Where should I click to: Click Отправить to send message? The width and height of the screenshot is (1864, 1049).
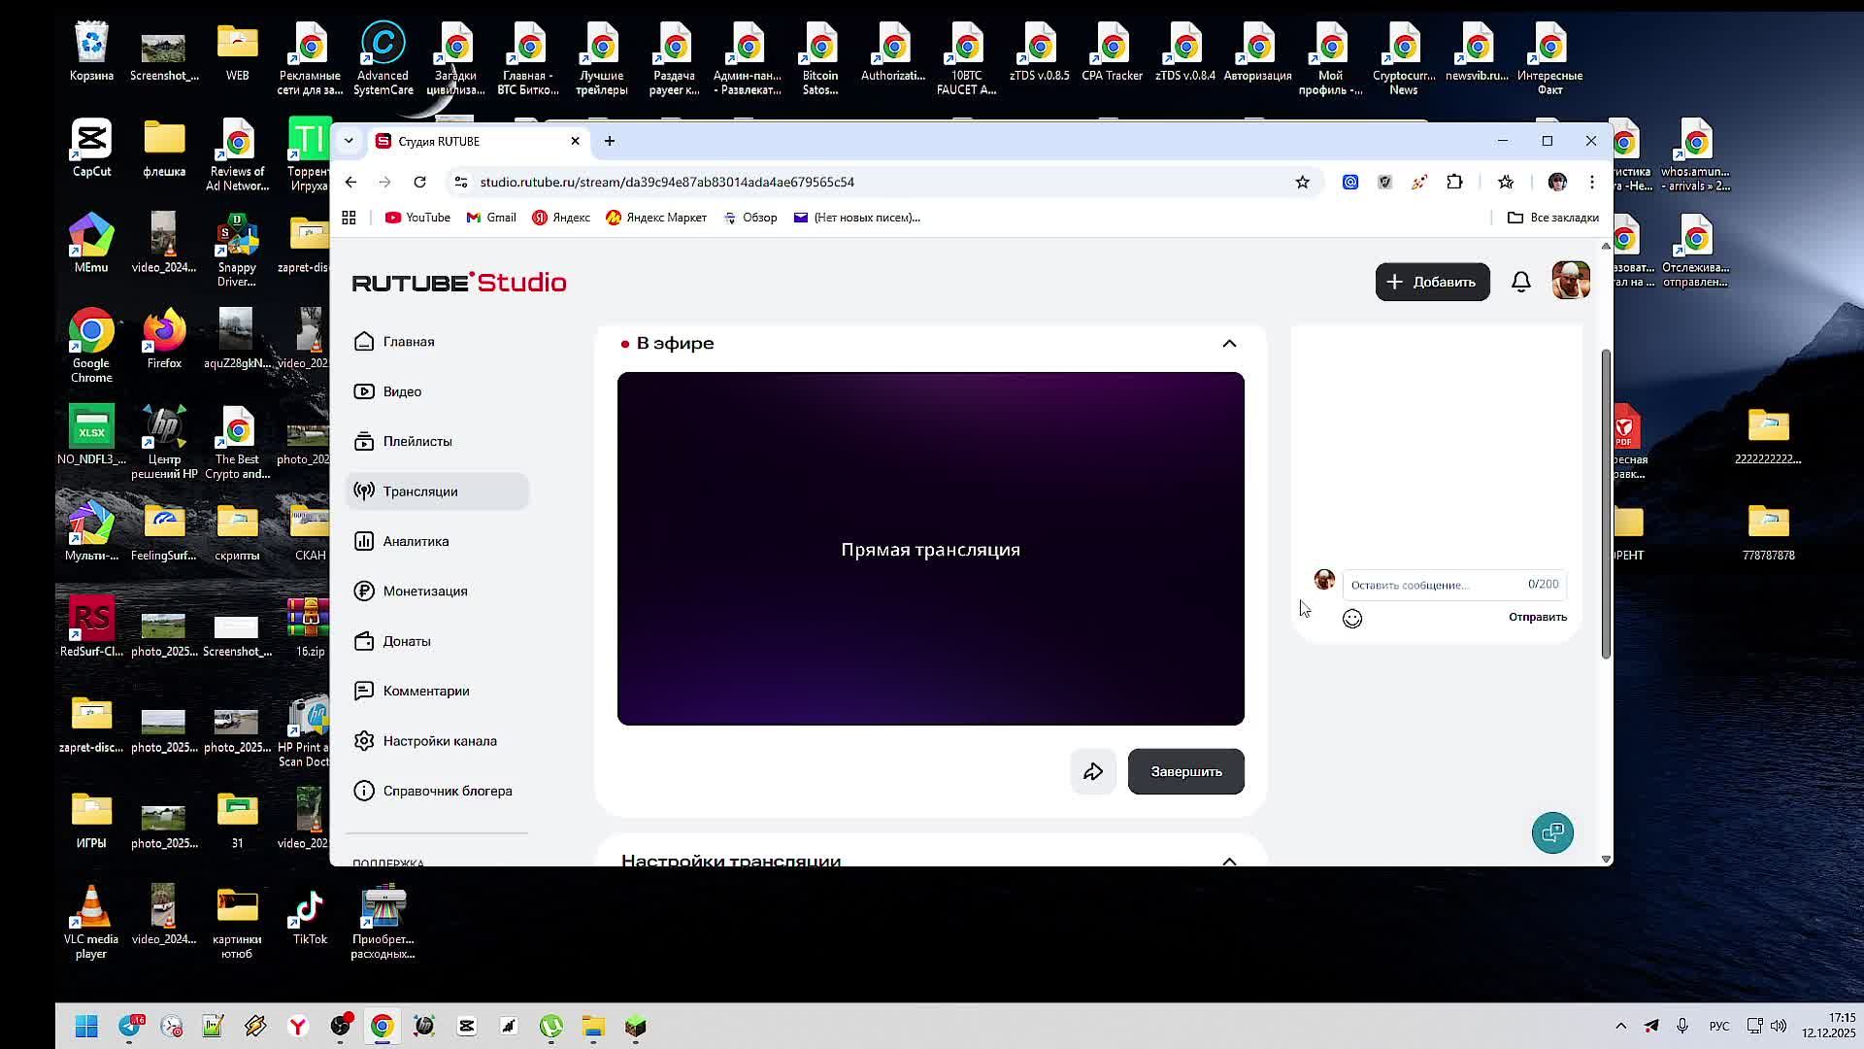1537,617
